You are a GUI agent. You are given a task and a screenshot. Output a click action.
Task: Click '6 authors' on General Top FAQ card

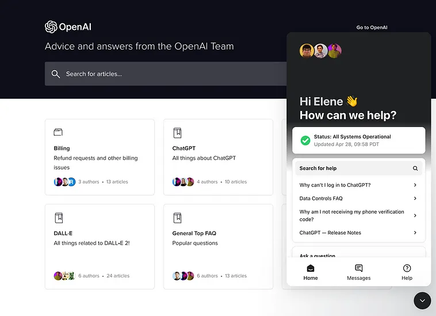(207, 276)
